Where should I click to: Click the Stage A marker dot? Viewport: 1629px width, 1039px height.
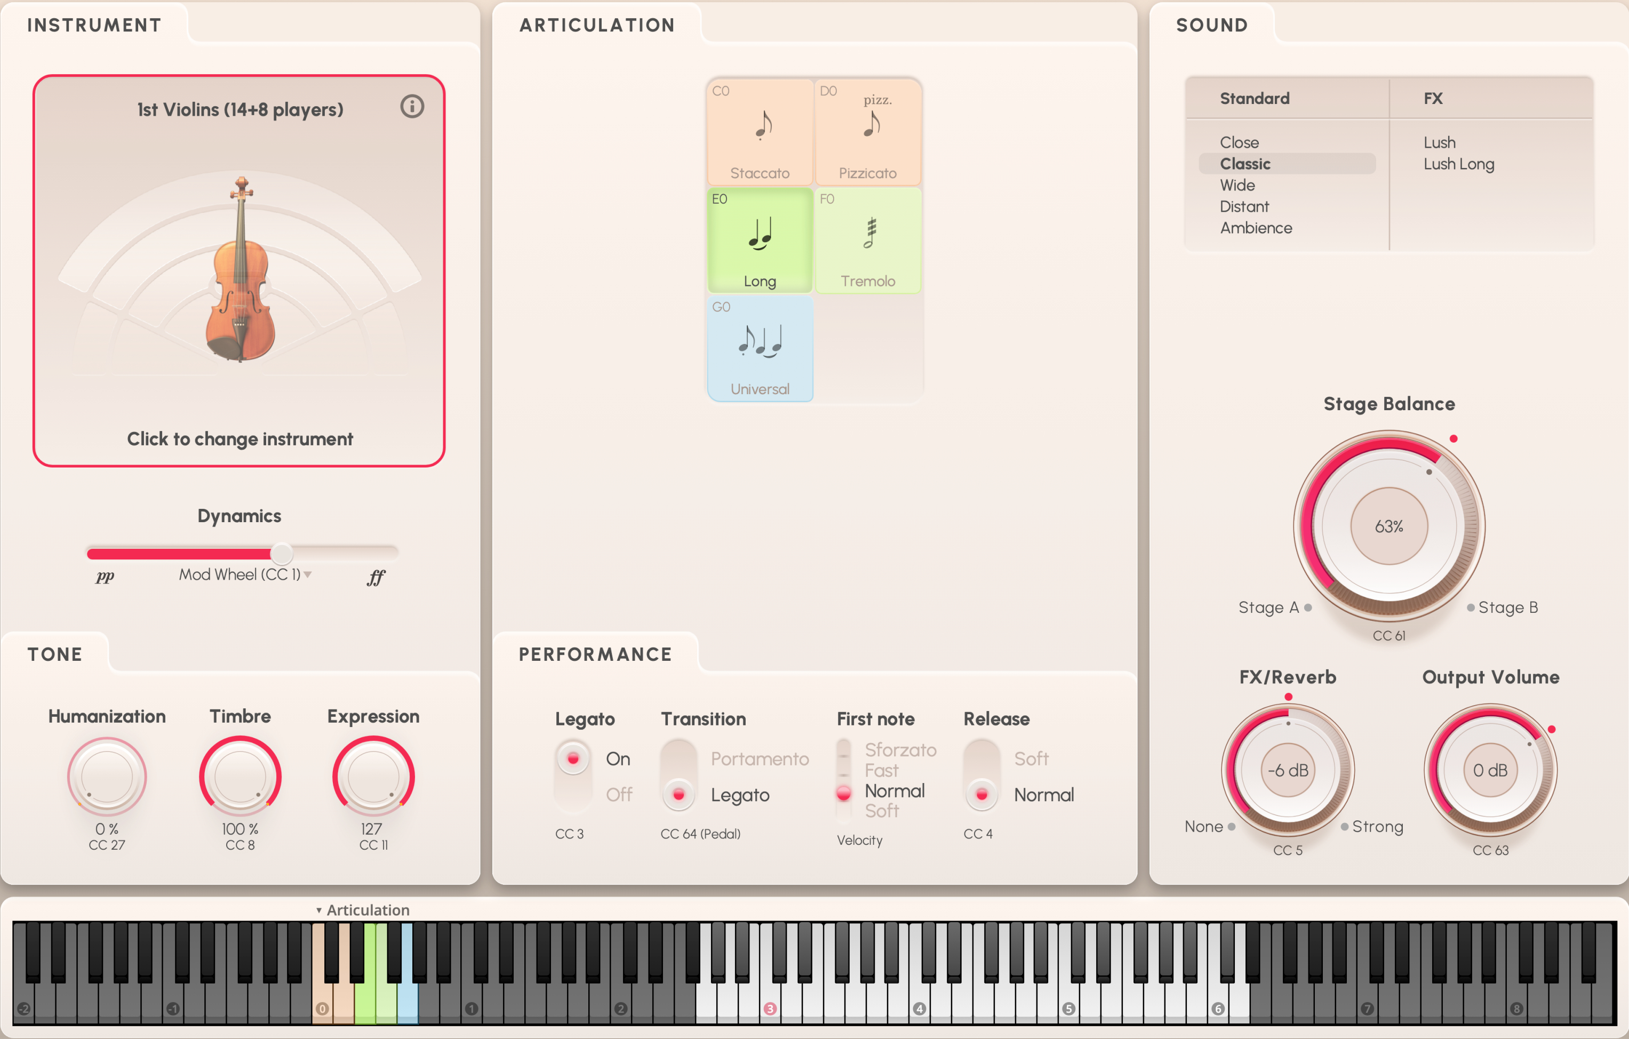(1308, 608)
